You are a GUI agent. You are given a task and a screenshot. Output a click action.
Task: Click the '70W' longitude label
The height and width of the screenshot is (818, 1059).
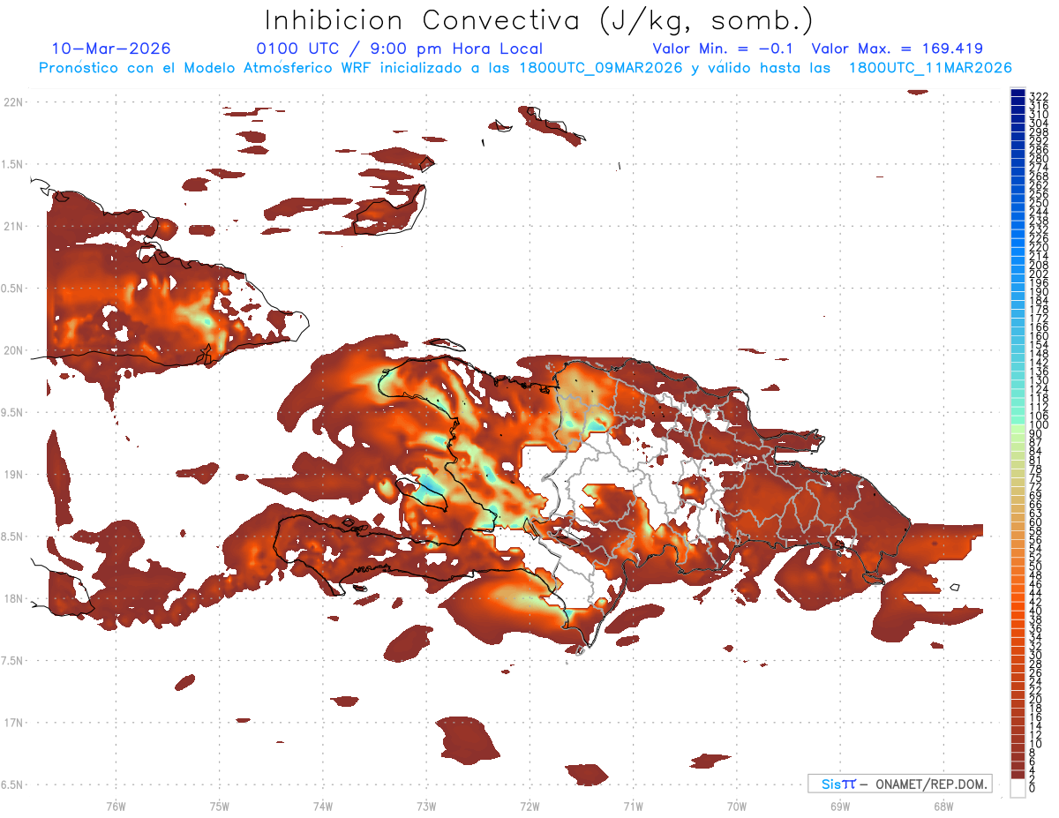tap(737, 806)
